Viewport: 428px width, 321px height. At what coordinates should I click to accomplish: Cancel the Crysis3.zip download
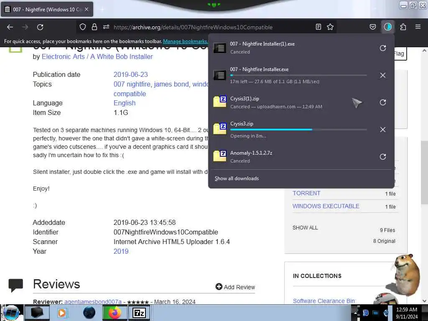pyautogui.click(x=383, y=130)
